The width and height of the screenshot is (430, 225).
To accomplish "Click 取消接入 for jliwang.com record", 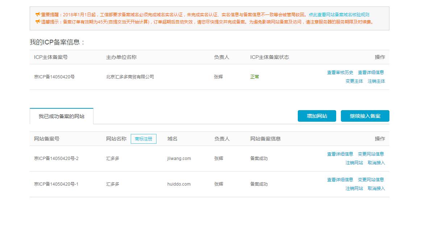I will point(376,163).
